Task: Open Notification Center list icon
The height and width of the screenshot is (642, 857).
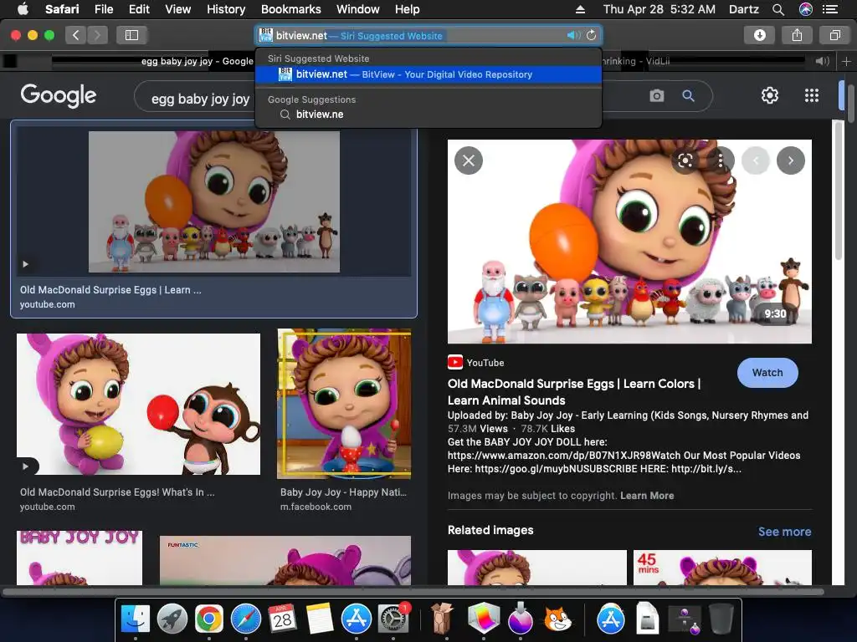Action: pyautogui.click(x=829, y=9)
